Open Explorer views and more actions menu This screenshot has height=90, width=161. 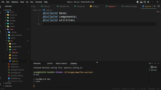coord(28,6)
